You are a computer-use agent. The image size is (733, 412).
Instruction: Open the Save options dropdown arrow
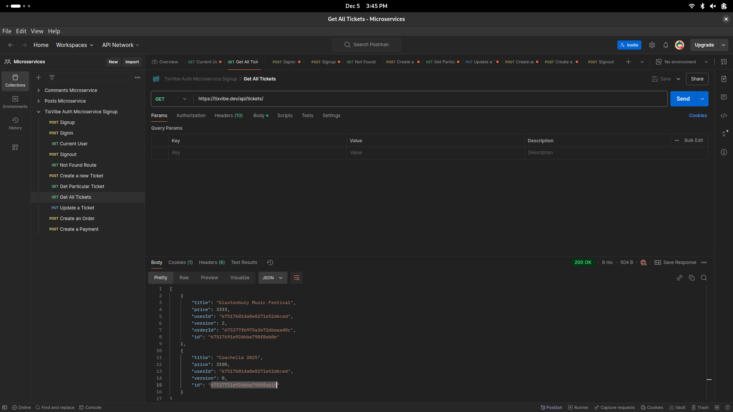click(x=678, y=79)
